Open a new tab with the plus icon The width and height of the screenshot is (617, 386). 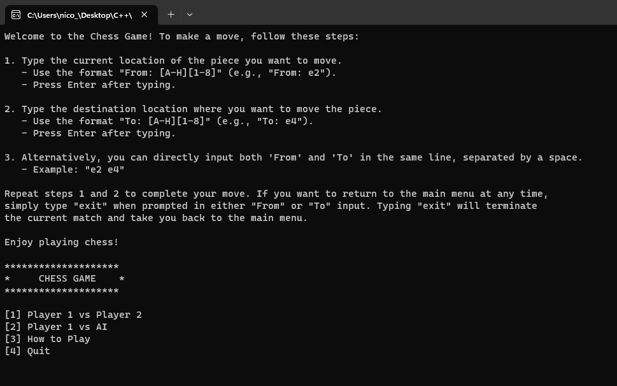(171, 15)
